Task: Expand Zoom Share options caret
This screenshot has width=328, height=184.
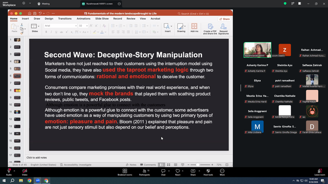Action: (199, 171)
